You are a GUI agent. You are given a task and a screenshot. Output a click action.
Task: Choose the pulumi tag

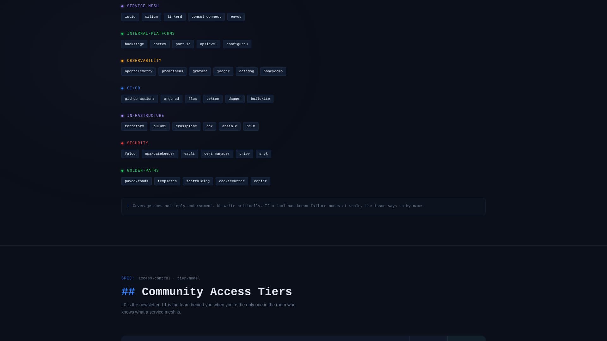(160, 126)
